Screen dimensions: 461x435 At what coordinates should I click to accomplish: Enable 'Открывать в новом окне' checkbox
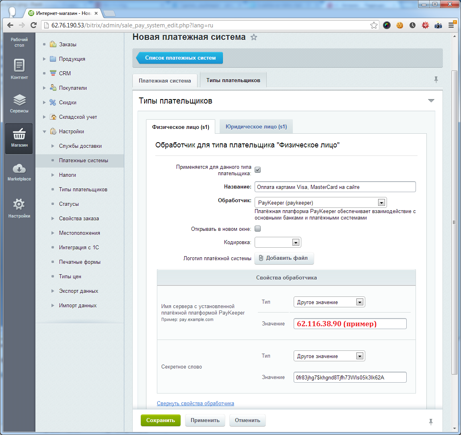click(258, 229)
